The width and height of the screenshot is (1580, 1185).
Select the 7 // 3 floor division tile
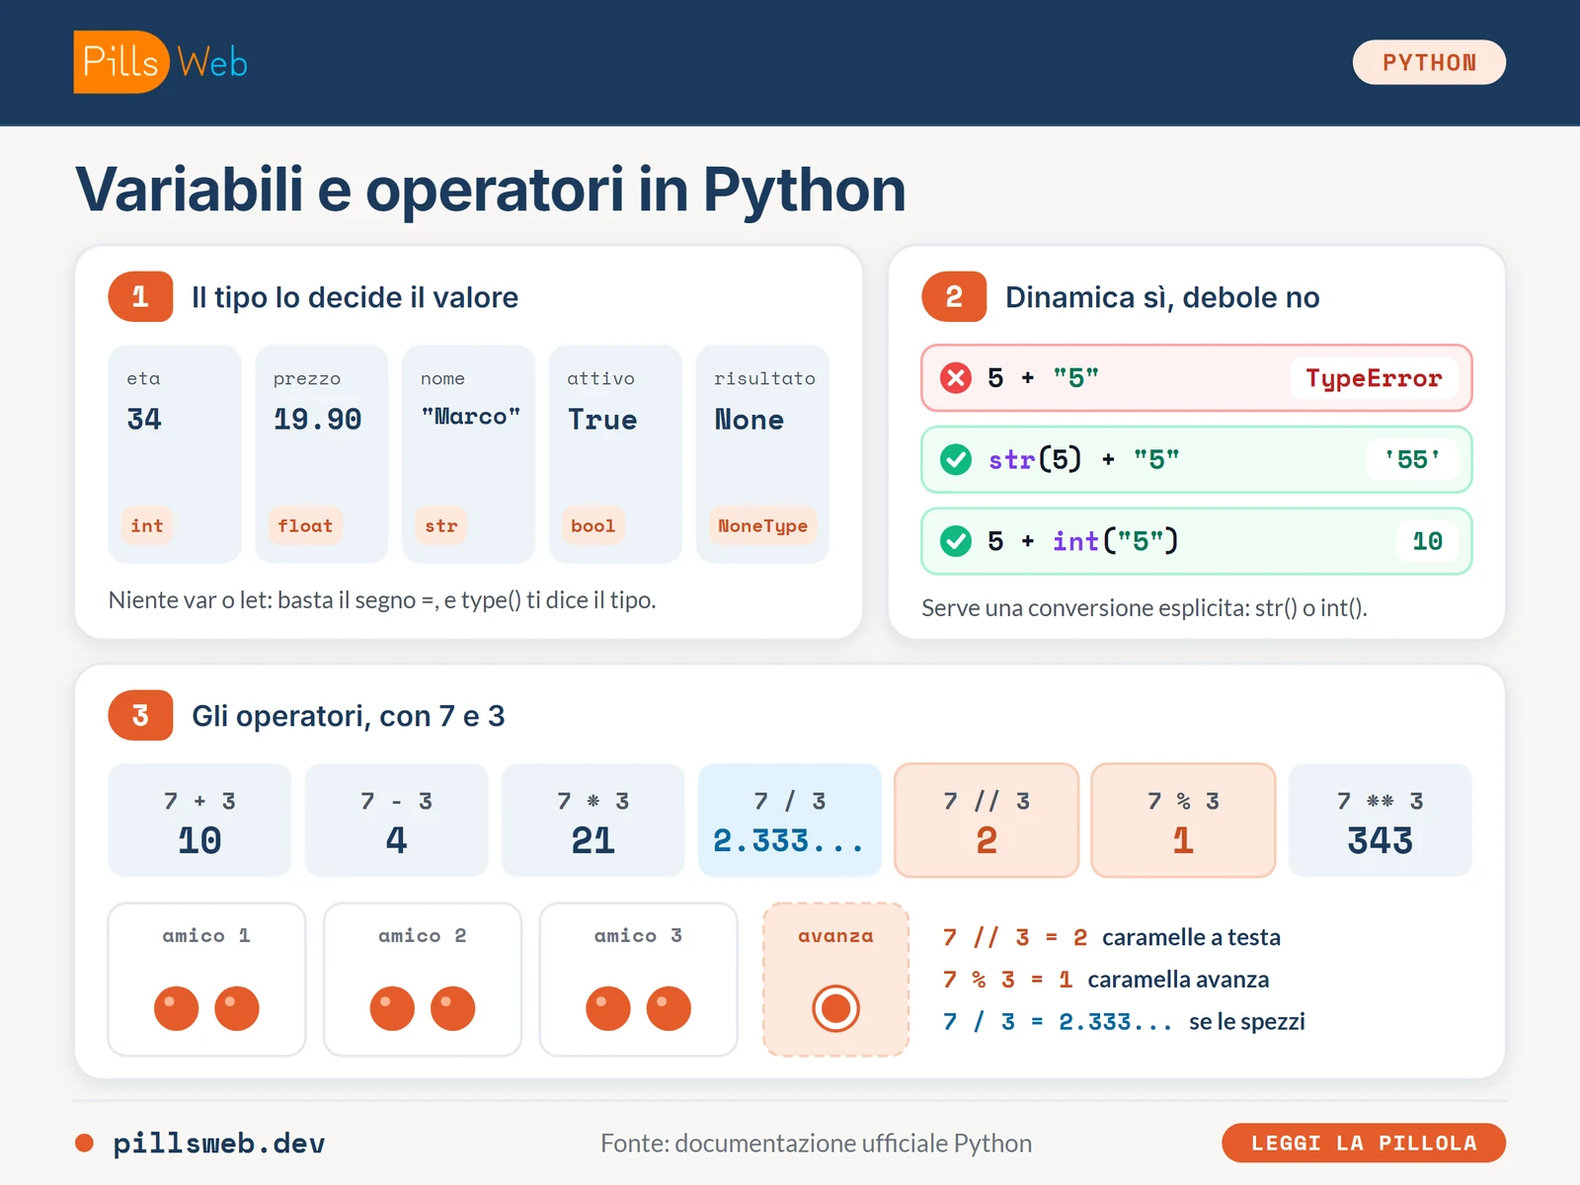coord(987,820)
